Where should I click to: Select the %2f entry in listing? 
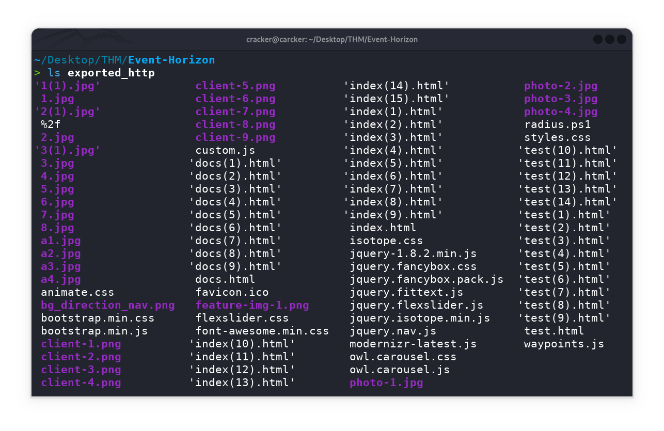pos(51,124)
